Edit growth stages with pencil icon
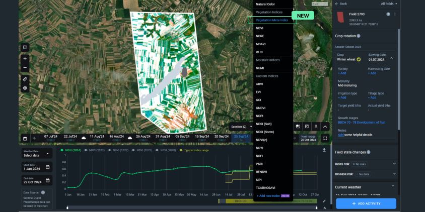This screenshot has height=212, width=425. click(x=324, y=201)
